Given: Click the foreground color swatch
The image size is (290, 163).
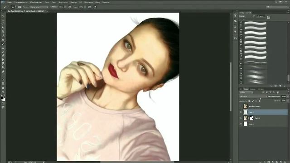Looking at the screenshot, I should (x=2, y=98).
